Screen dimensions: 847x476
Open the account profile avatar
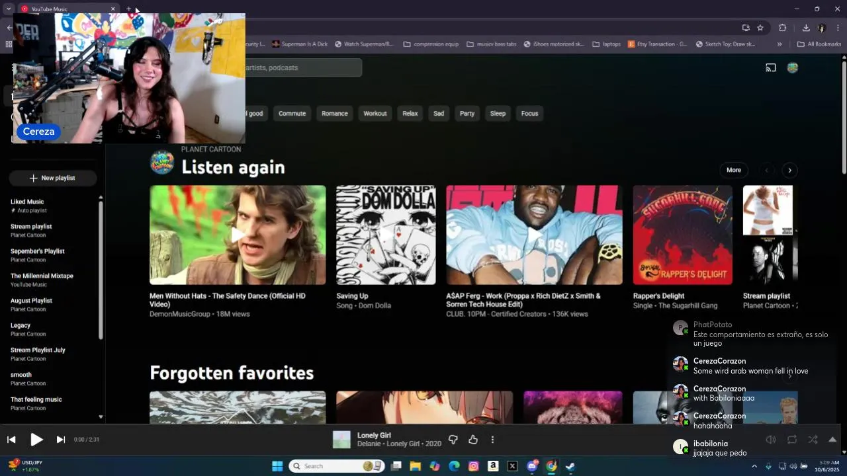[793, 67]
